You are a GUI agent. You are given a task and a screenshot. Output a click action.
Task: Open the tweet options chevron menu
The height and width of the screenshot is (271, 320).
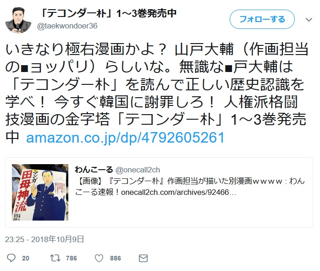[x=309, y=20]
